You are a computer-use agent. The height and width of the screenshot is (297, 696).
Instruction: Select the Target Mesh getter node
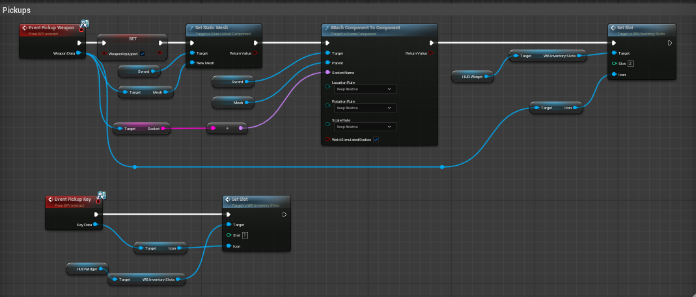point(146,92)
